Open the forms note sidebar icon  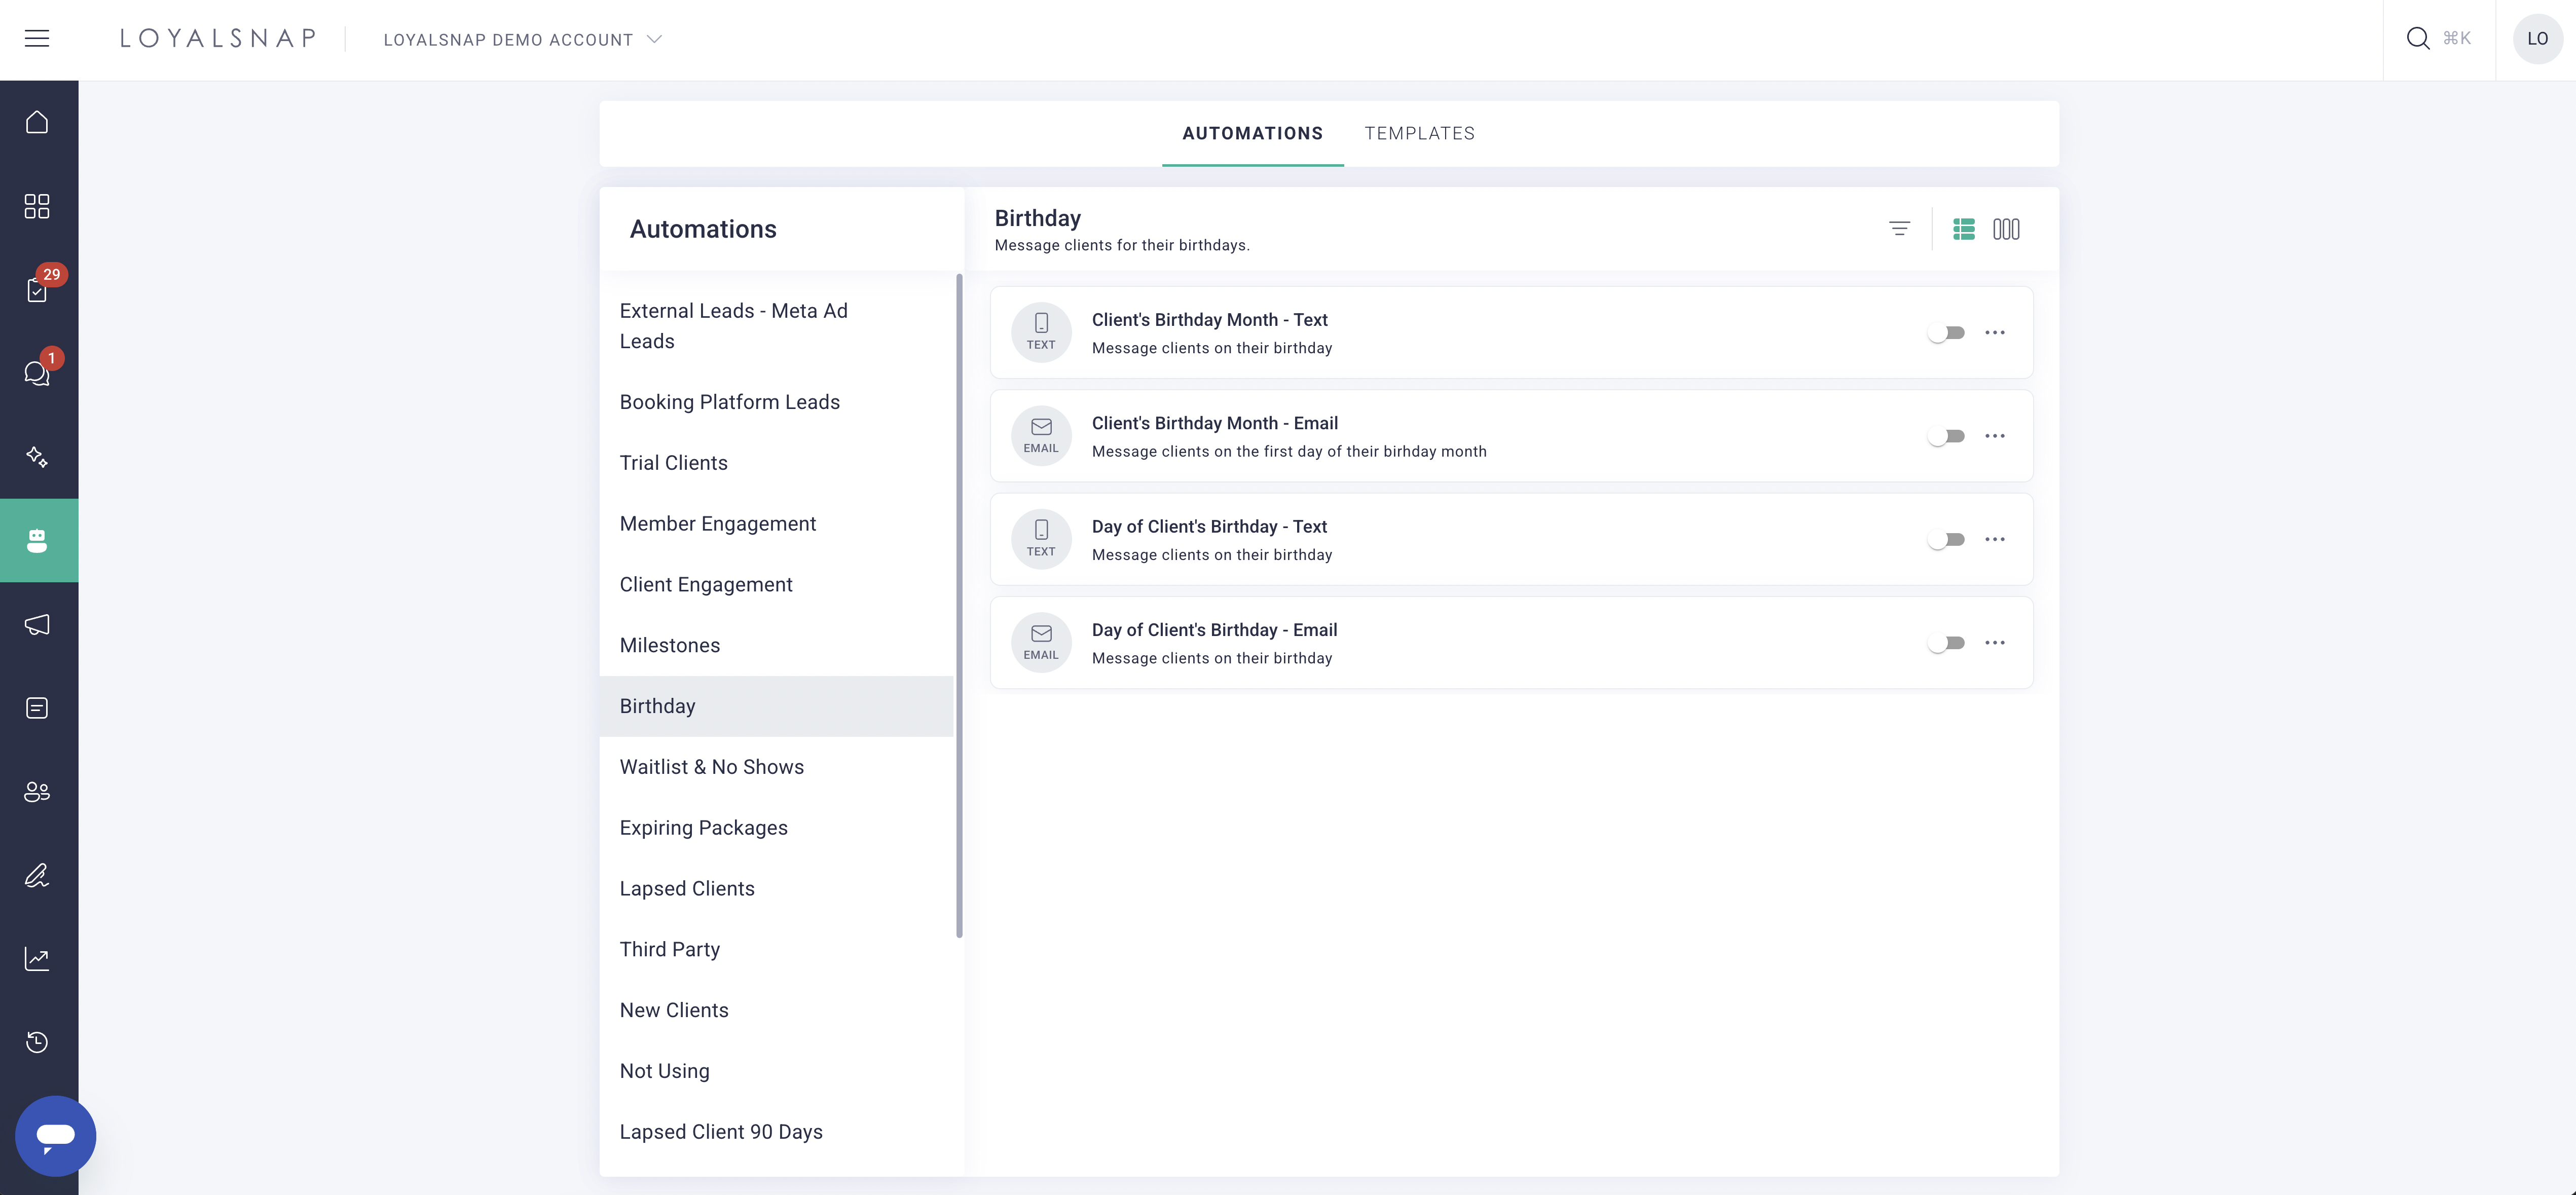(37, 708)
